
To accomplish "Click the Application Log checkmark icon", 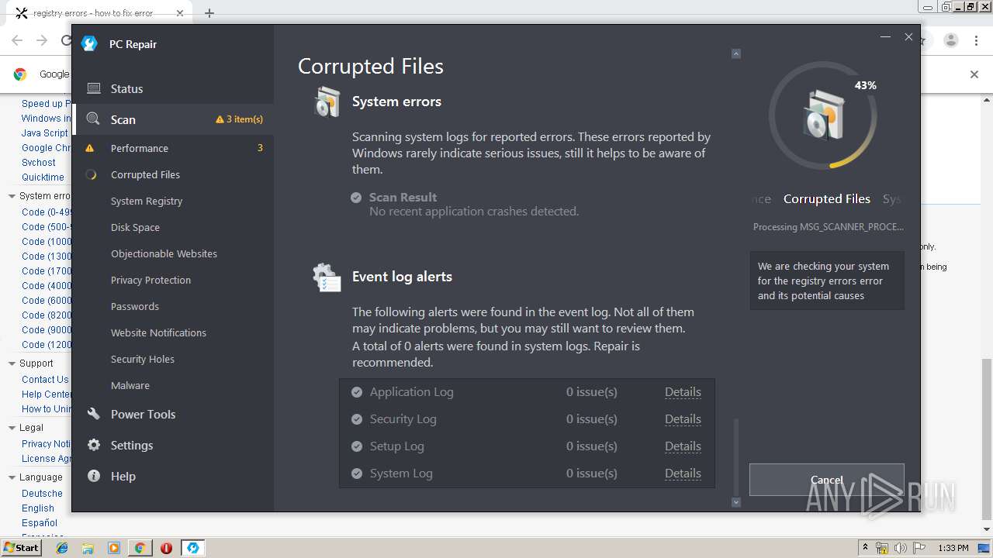I will point(357,392).
